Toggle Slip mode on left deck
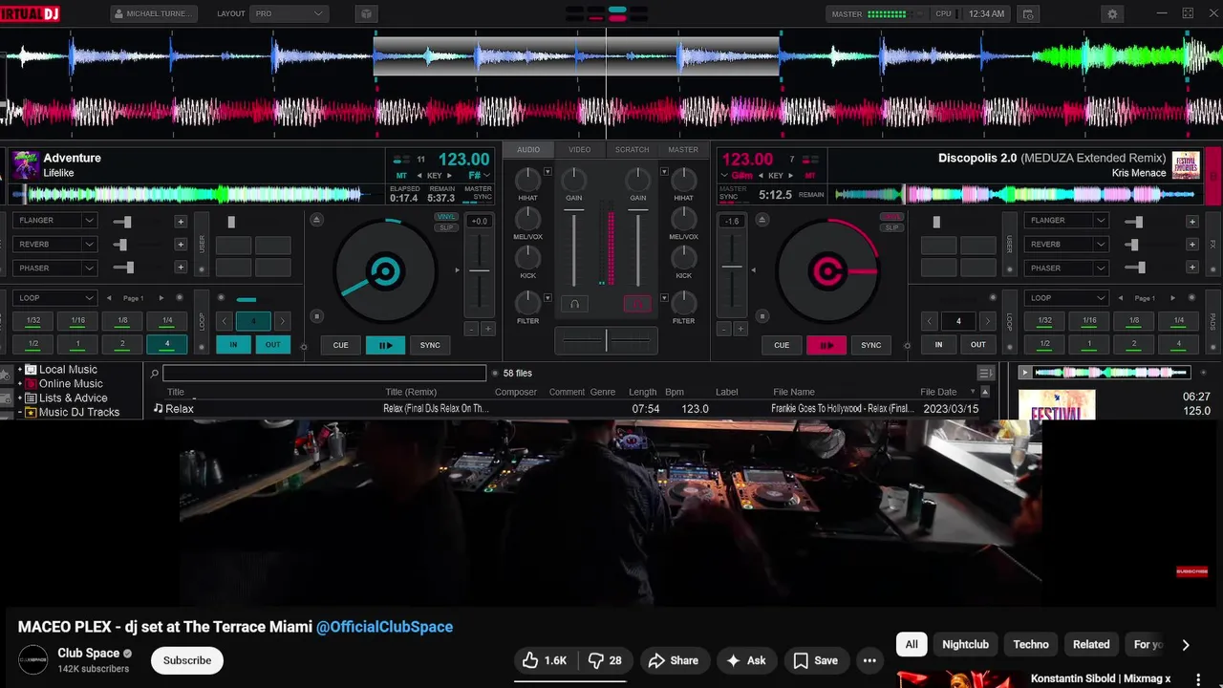 tap(446, 227)
